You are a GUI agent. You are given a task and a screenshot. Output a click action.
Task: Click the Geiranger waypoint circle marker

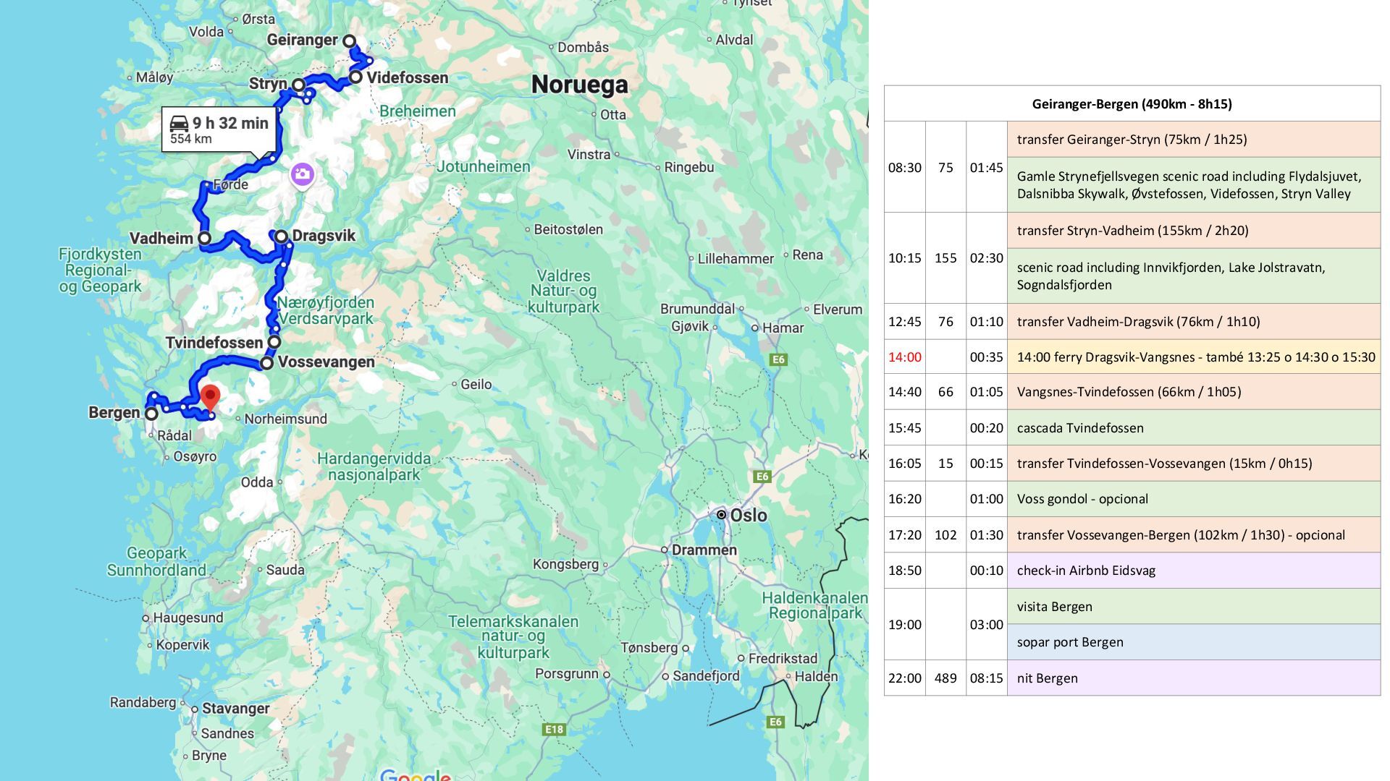tap(349, 41)
